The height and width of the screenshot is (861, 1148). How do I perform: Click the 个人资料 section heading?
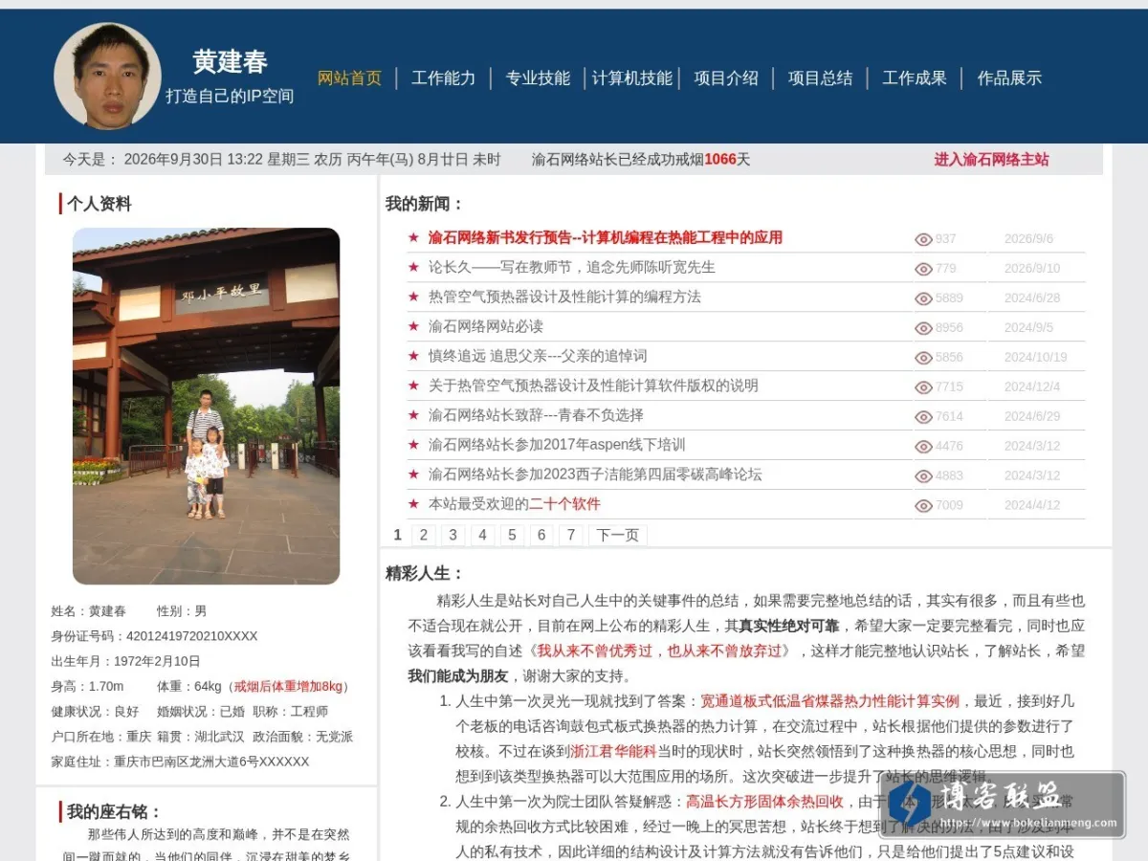pos(99,204)
